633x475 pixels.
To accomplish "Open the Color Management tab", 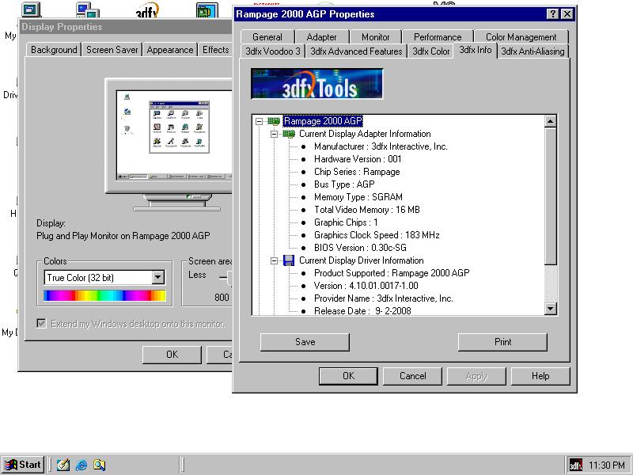I will tap(521, 37).
